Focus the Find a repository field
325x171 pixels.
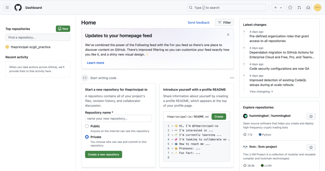point(38,37)
